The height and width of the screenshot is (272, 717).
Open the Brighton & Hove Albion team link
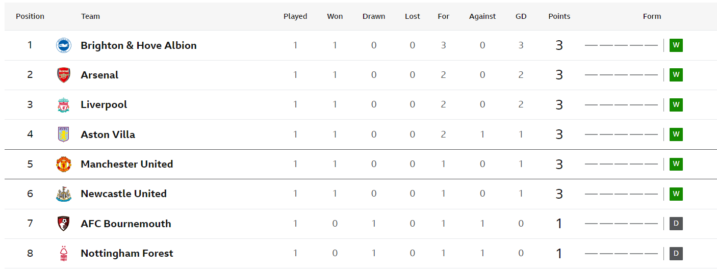click(139, 45)
